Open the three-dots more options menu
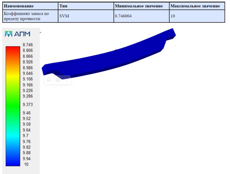This screenshot has width=230, height=174. click(x=67, y=80)
